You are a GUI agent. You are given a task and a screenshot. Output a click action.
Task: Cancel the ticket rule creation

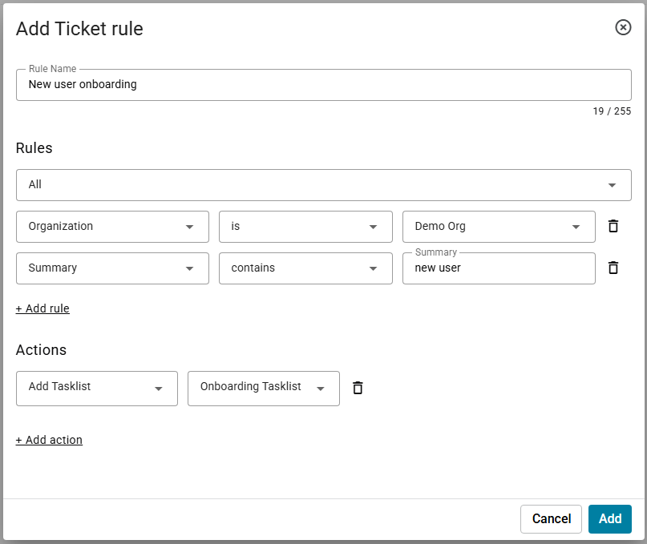[x=551, y=518]
